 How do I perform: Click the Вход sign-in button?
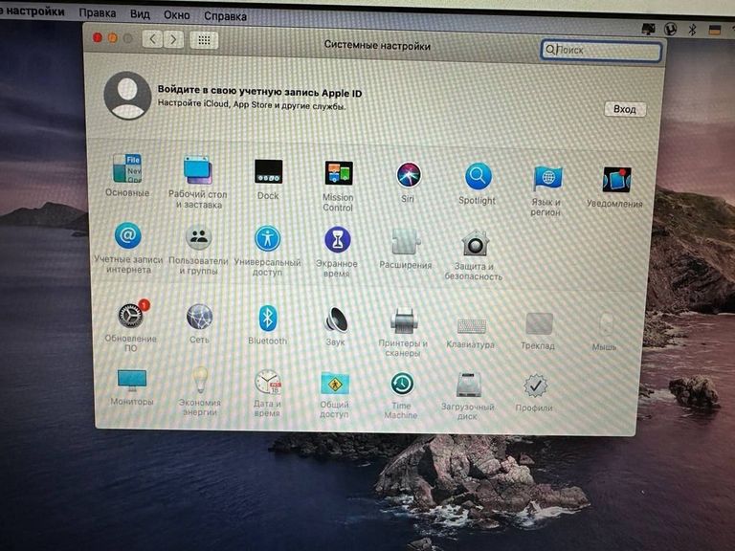(624, 109)
